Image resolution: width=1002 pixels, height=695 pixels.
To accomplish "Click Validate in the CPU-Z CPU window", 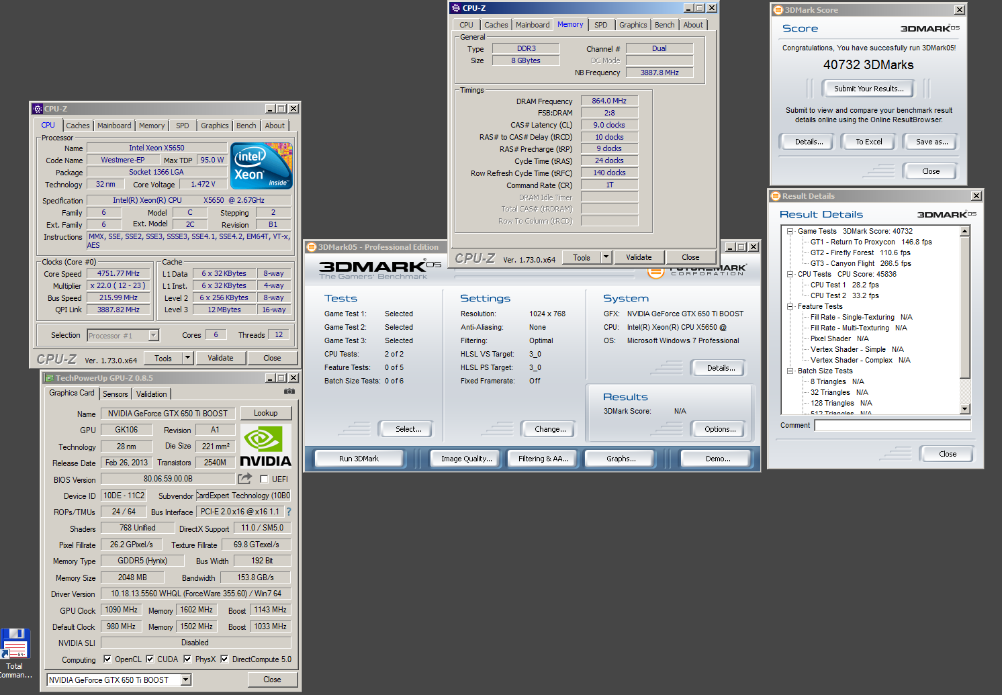I will click(220, 358).
